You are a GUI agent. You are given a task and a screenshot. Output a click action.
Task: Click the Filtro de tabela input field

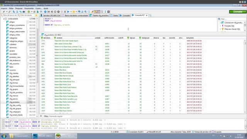(26, 15)
